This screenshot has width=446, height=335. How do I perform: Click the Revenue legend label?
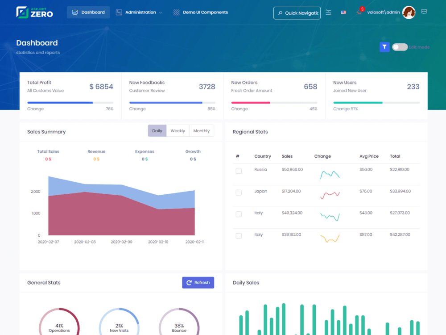(x=96, y=151)
